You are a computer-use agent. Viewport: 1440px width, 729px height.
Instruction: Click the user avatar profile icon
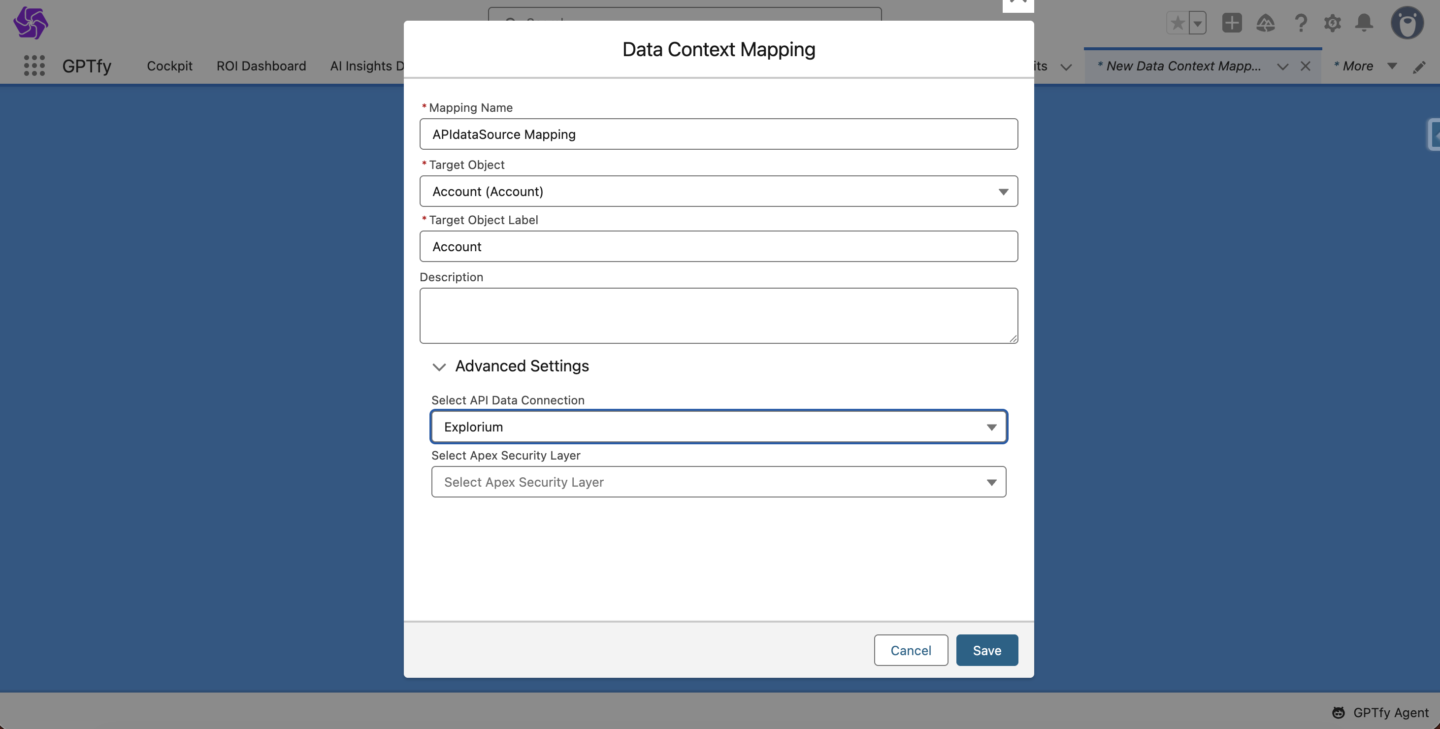(1407, 23)
